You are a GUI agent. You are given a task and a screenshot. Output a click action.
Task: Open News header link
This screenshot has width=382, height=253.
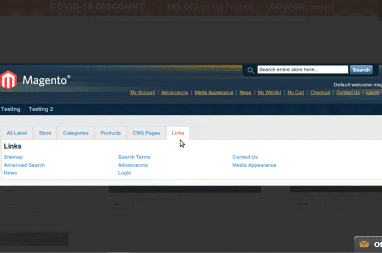(245, 93)
